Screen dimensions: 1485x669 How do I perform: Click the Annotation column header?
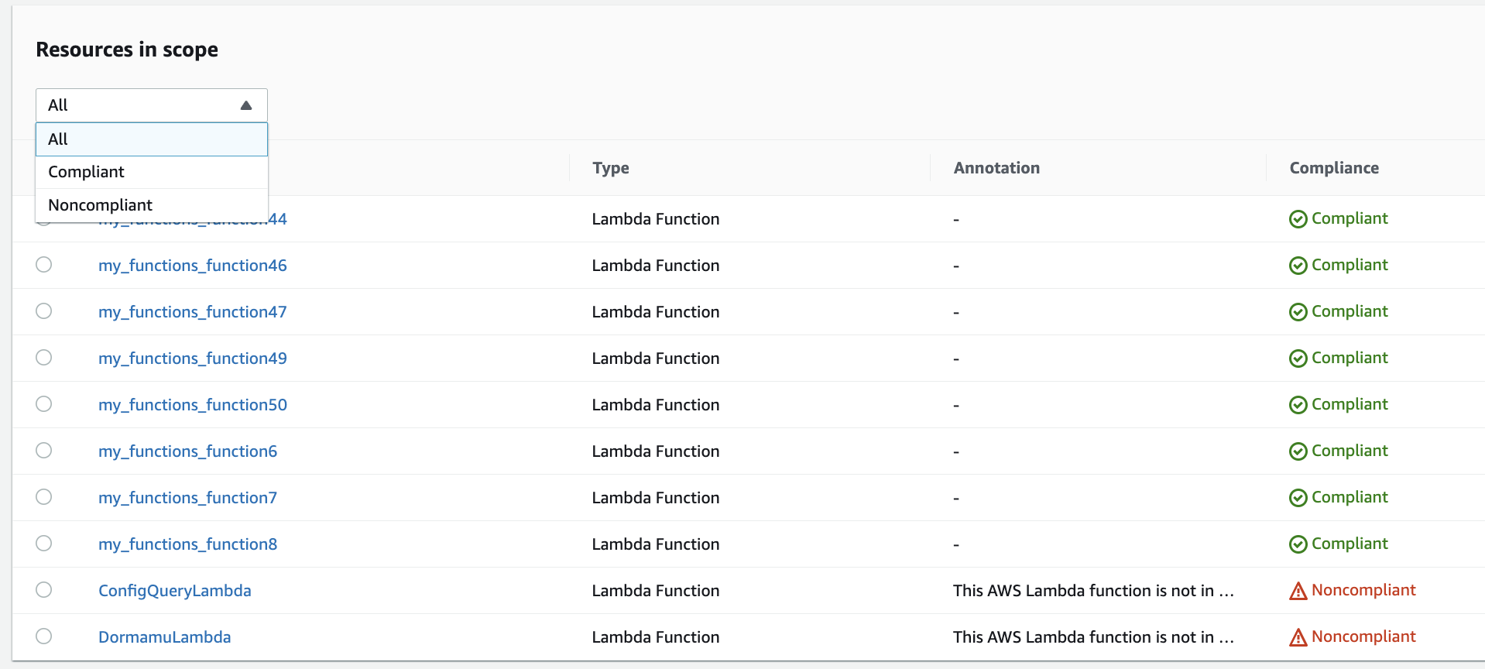(x=996, y=168)
